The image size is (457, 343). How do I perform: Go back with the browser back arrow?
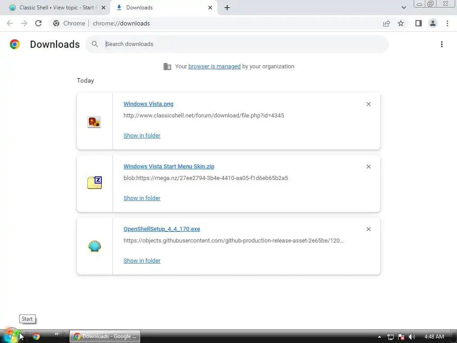(x=10, y=23)
